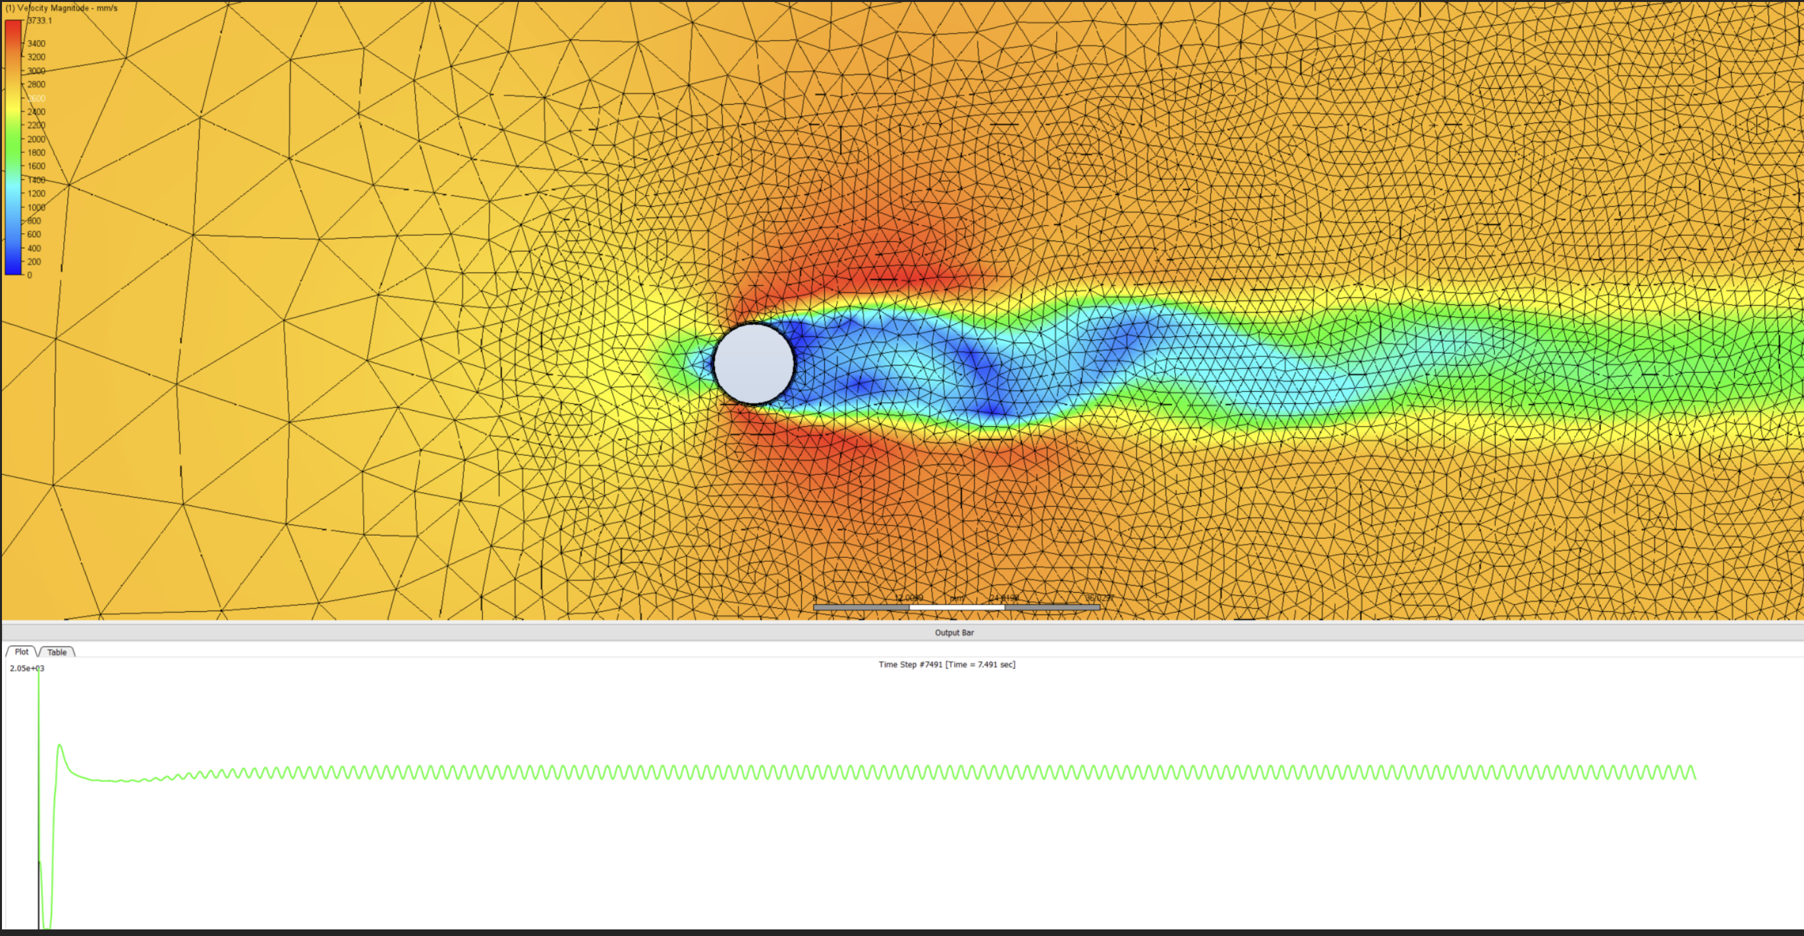Click the Time Step #7491 label
This screenshot has width=1804, height=936.
click(x=947, y=665)
